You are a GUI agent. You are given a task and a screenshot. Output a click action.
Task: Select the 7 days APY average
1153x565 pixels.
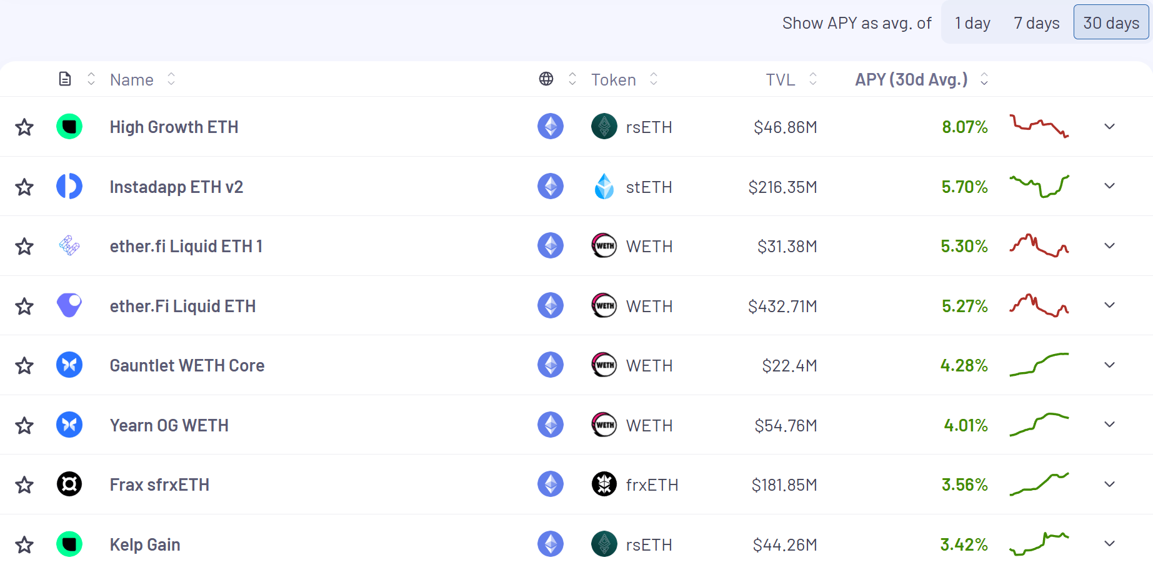pyautogui.click(x=1036, y=23)
